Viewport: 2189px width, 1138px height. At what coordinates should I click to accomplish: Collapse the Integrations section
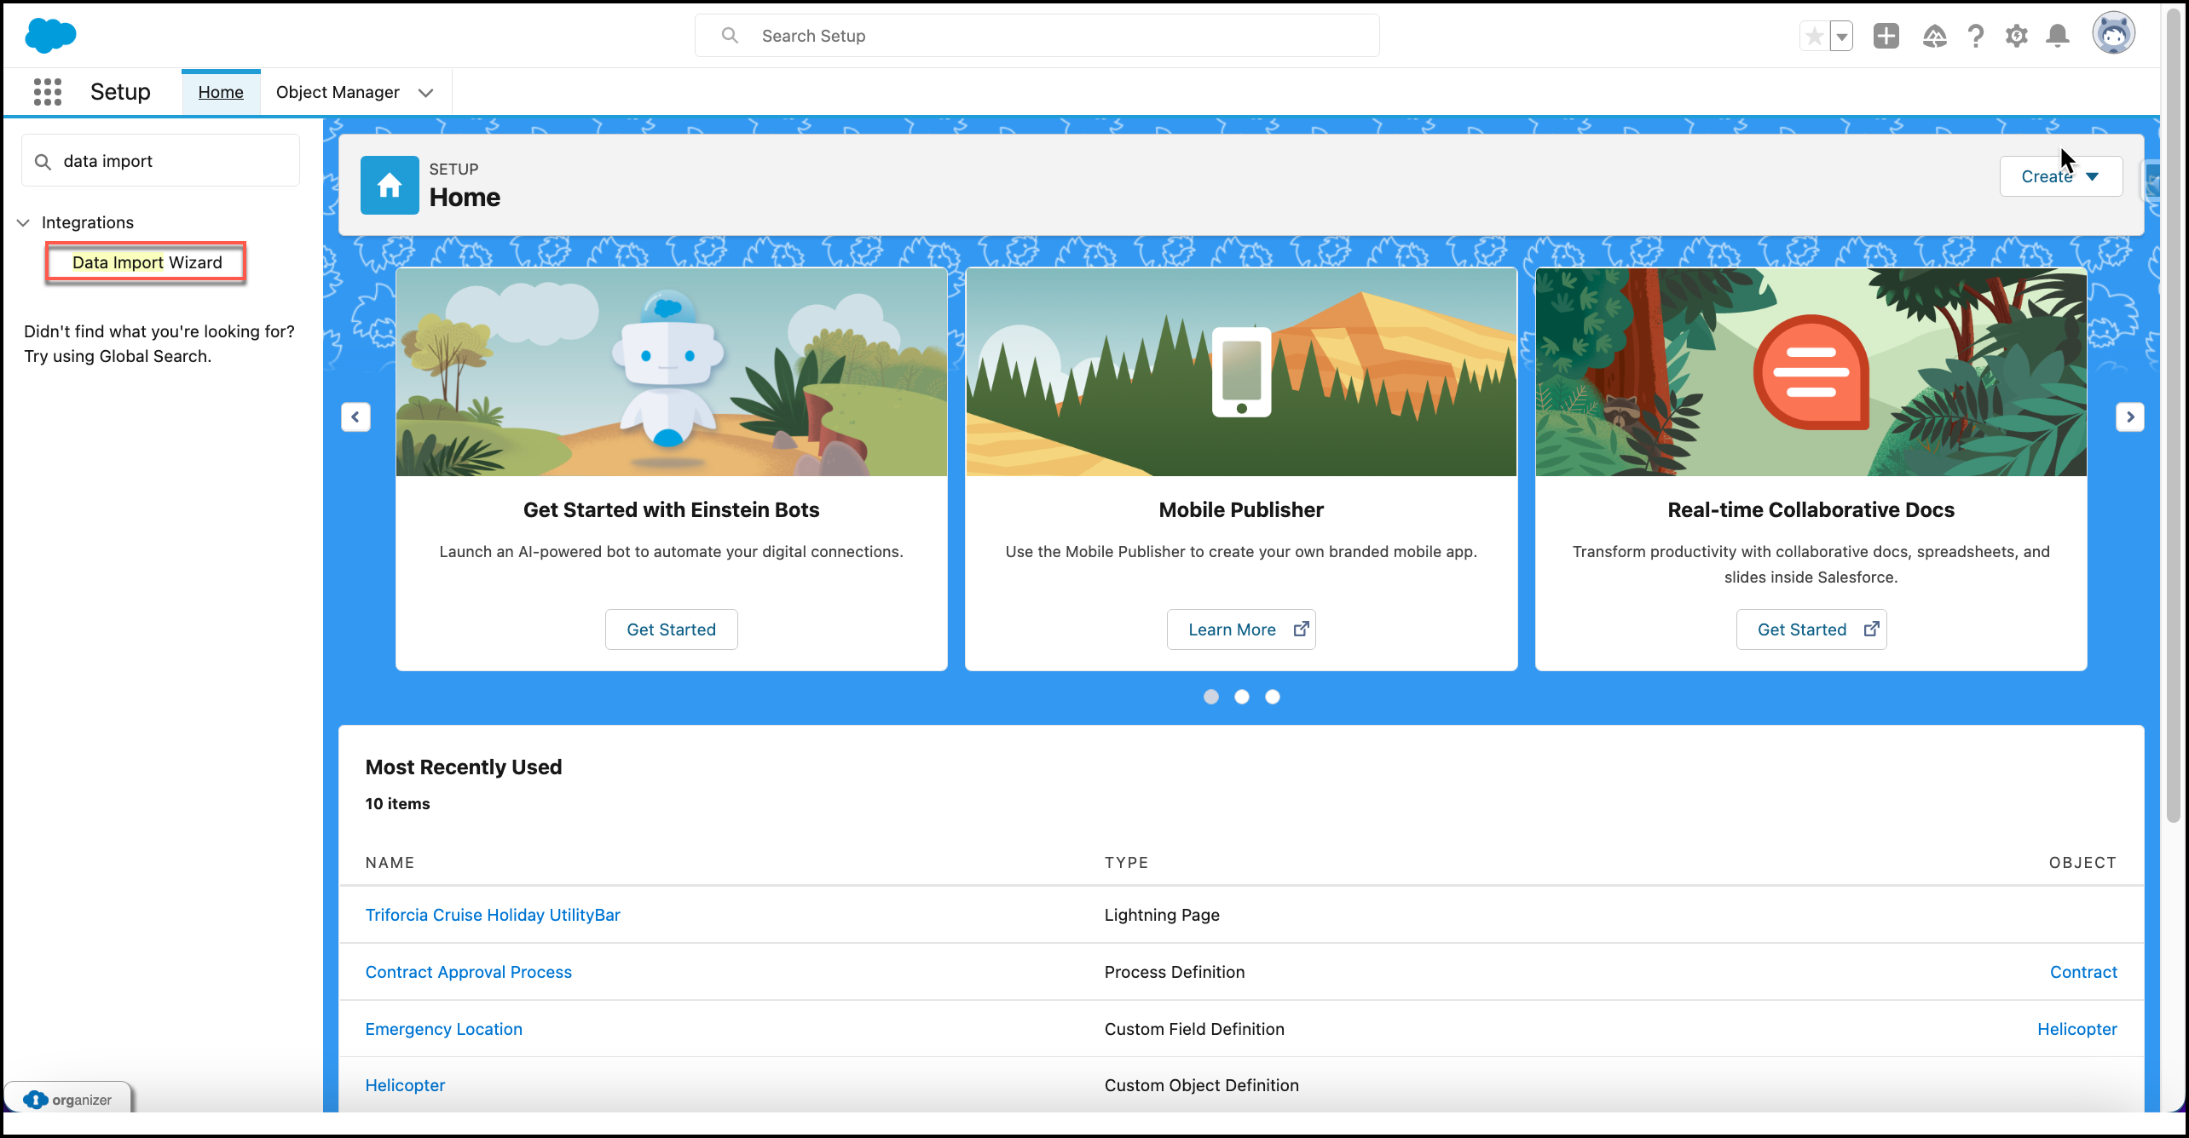[x=24, y=222]
